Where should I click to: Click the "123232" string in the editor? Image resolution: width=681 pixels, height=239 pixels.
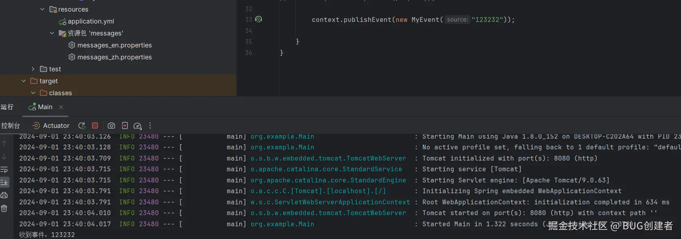pos(487,20)
